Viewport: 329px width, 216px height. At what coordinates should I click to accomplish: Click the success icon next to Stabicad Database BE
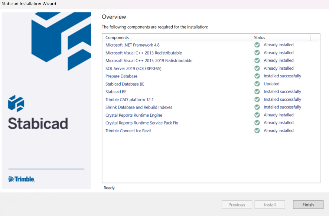point(257,84)
